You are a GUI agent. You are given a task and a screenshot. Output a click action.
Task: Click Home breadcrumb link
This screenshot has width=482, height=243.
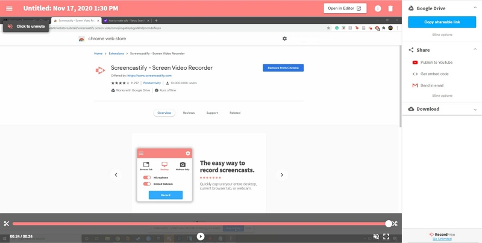98,54
